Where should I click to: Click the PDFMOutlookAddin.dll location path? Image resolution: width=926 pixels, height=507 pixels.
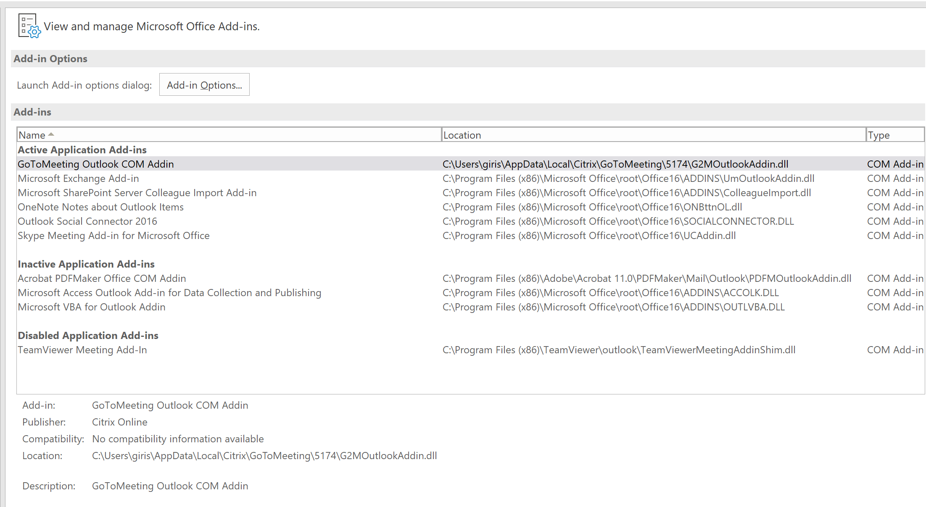click(x=647, y=278)
